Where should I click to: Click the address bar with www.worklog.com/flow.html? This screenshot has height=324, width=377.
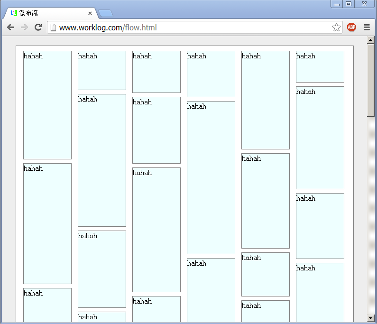195,28
